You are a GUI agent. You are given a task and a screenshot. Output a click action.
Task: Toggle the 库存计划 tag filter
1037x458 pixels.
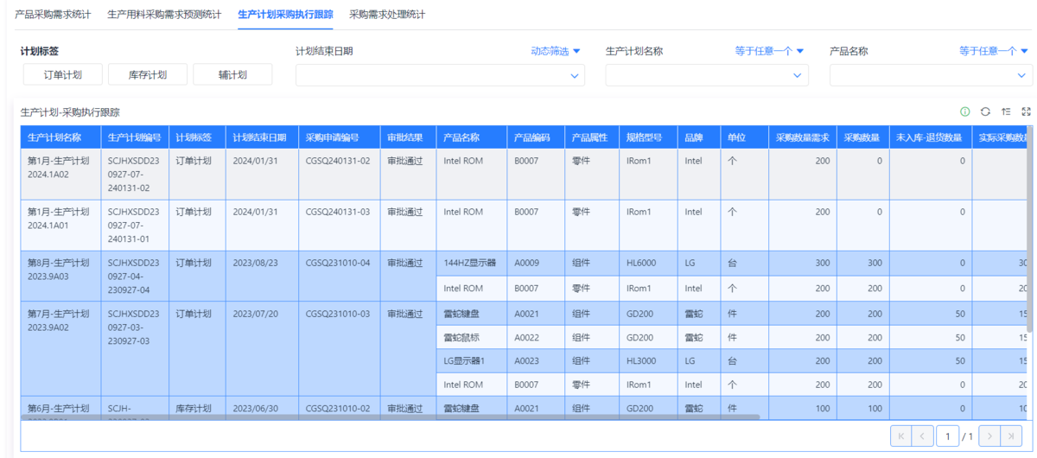pyautogui.click(x=148, y=75)
